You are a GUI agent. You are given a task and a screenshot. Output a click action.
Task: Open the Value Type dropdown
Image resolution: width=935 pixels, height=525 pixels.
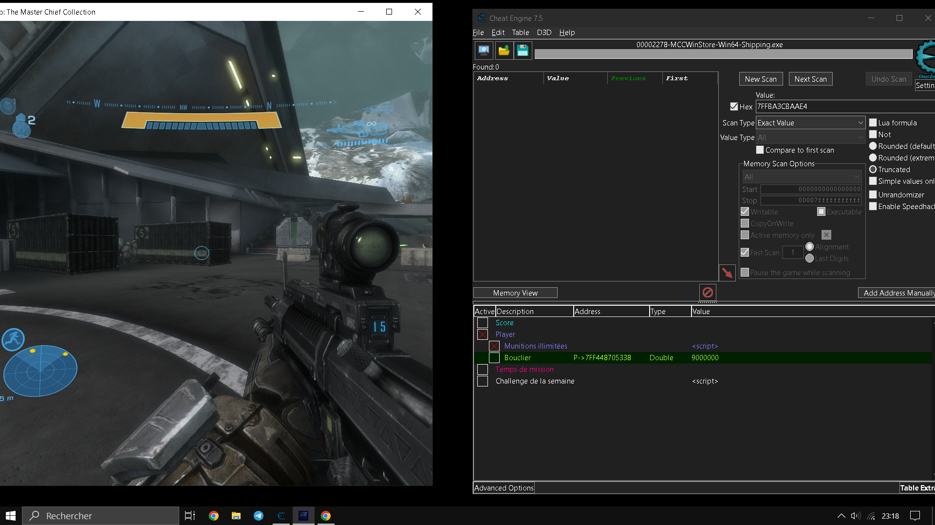pyautogui.click(x=810, y=138)
